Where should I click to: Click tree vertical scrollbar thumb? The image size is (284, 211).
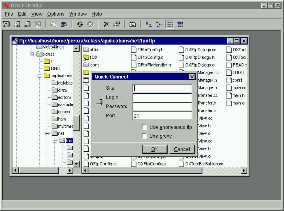pyautogui.click(x=76, y=123)
